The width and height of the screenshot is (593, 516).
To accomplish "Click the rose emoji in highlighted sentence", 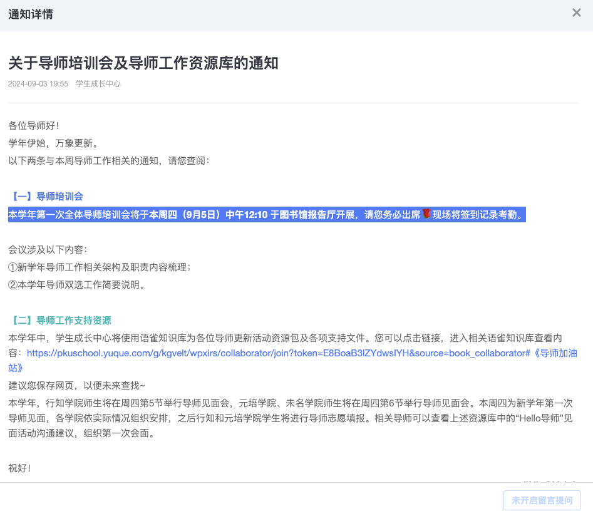I will tap(427, 214).
